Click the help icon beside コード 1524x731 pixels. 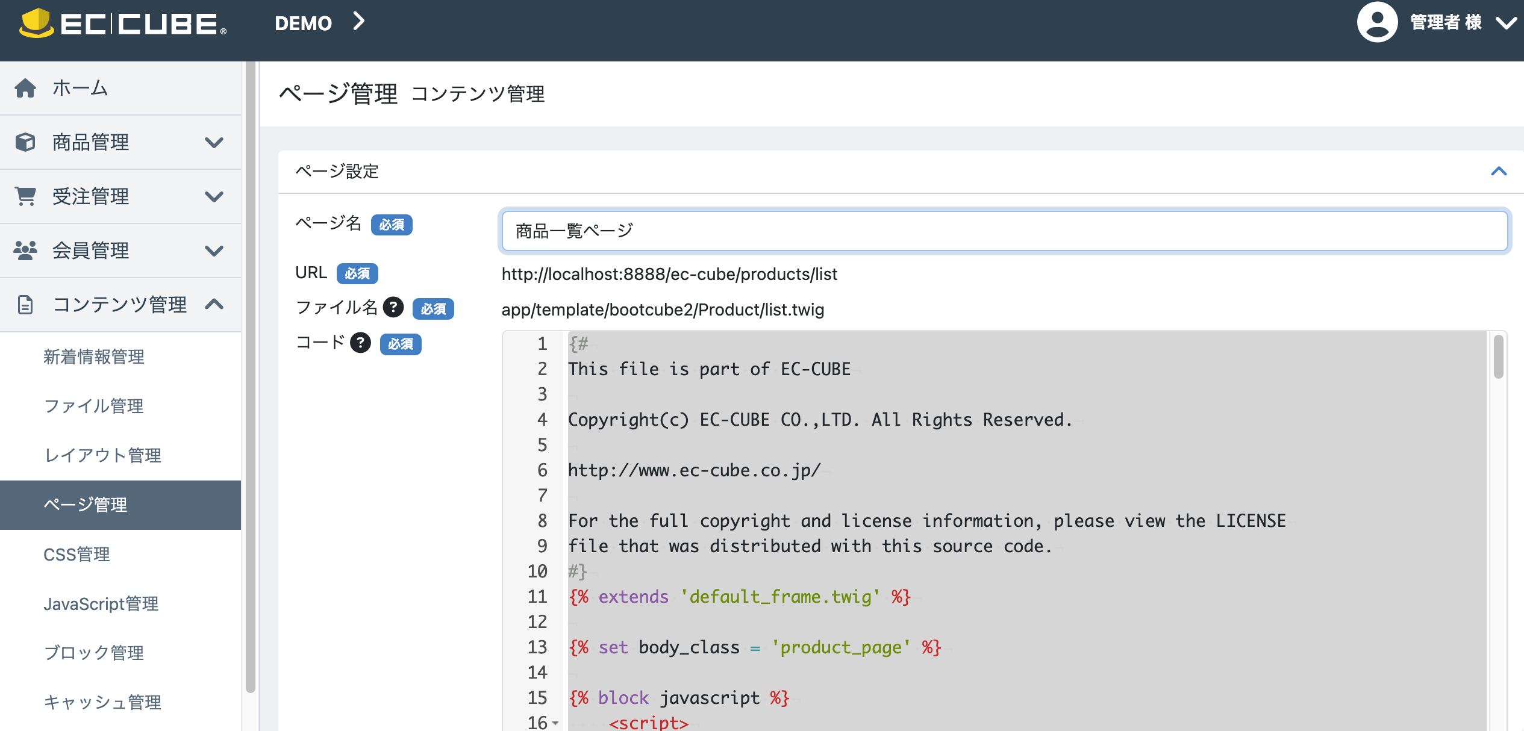tap(360, 343)
